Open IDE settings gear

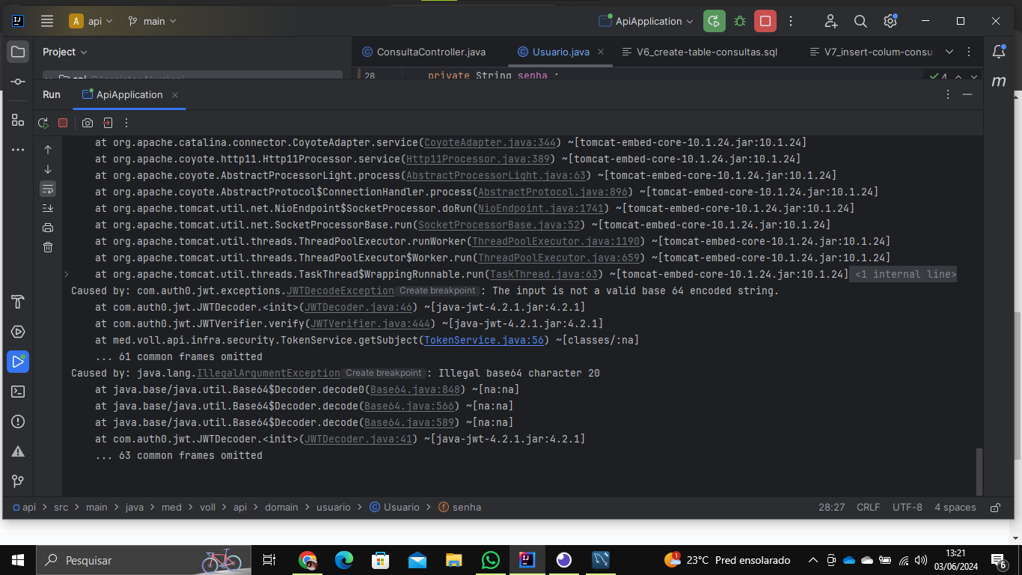point(890,21)
